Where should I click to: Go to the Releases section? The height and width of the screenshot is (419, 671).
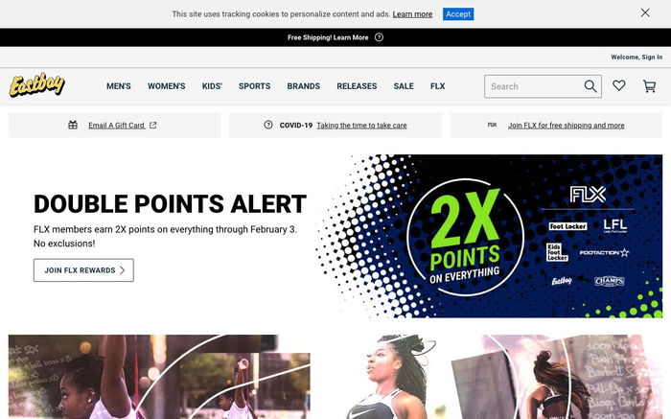point(357,86)
